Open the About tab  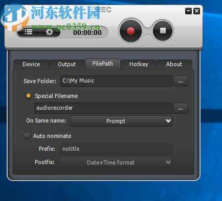[174, 64]
